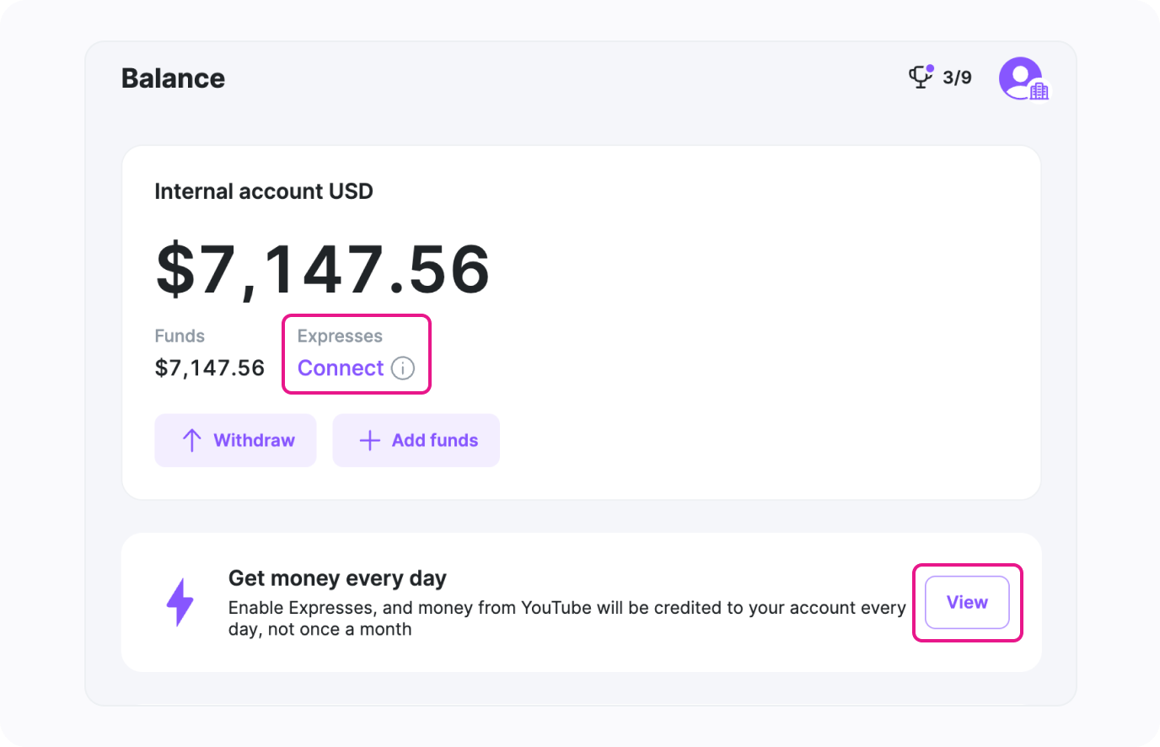Click the up-arrow icon in Withdraw
The height and width of the screenshot is (747, 1160).
tap(192, 440)
